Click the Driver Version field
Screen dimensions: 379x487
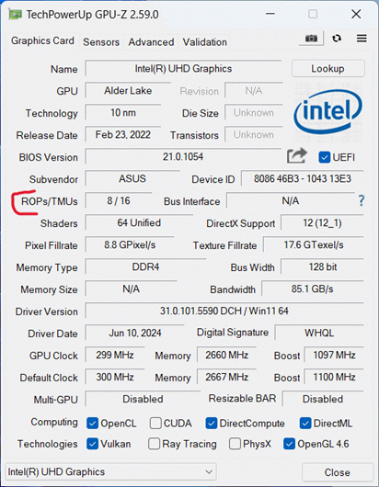[x=224, y=311]
